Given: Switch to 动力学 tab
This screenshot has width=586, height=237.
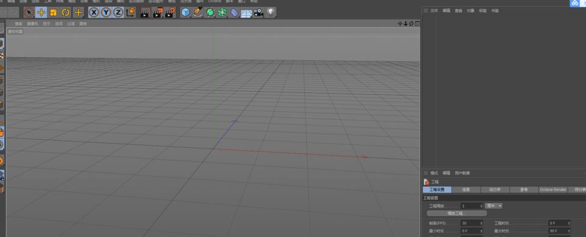Looking at the screenshot, I should [x=495, y=190].
